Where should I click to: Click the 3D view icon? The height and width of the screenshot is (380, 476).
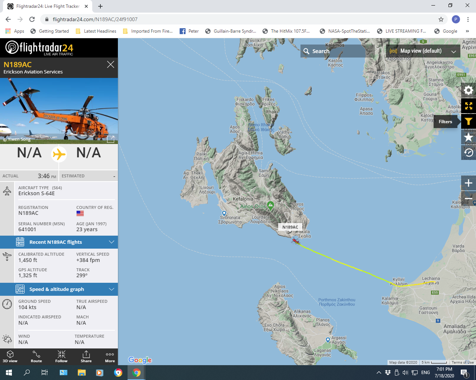click(x=10, y=356)
